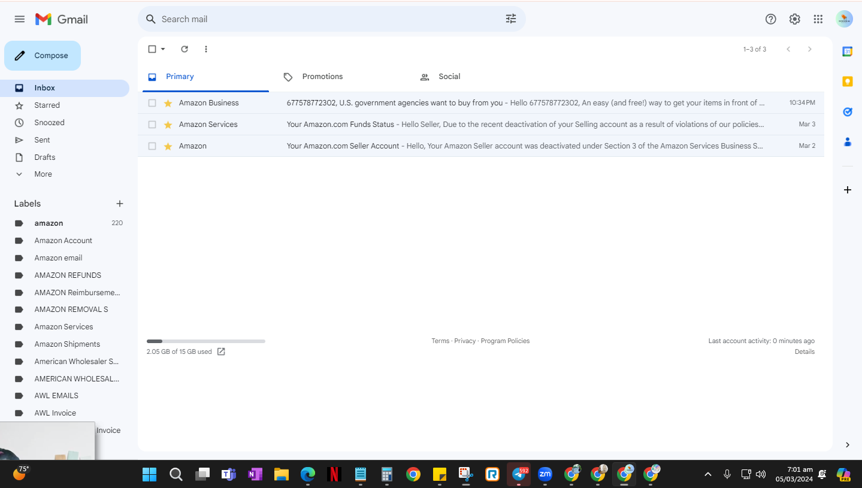Unstar the Amazon.com Seller Account email
The image size is (862, 488).
click(x=168, y=146)
